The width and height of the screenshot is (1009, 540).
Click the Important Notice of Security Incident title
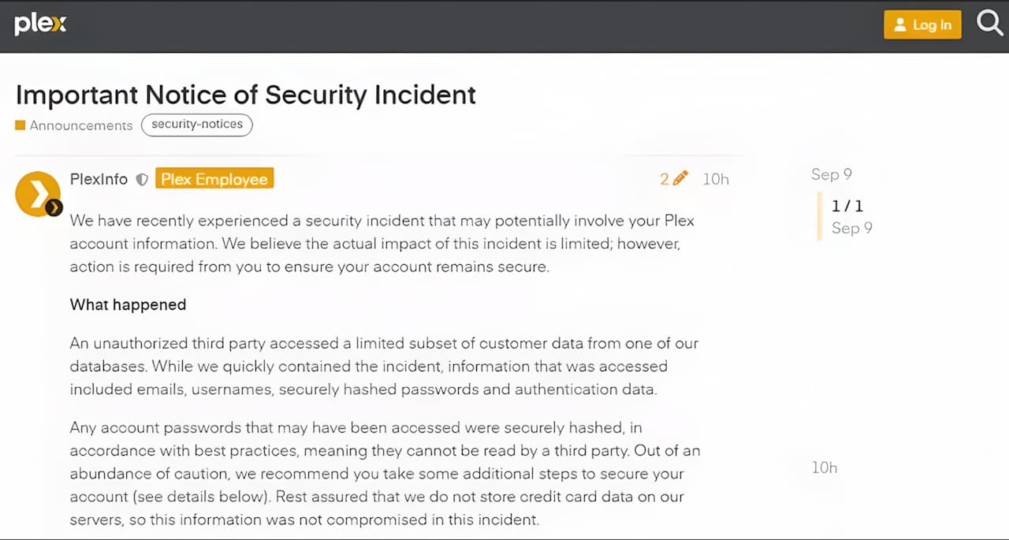coord(245,95)
